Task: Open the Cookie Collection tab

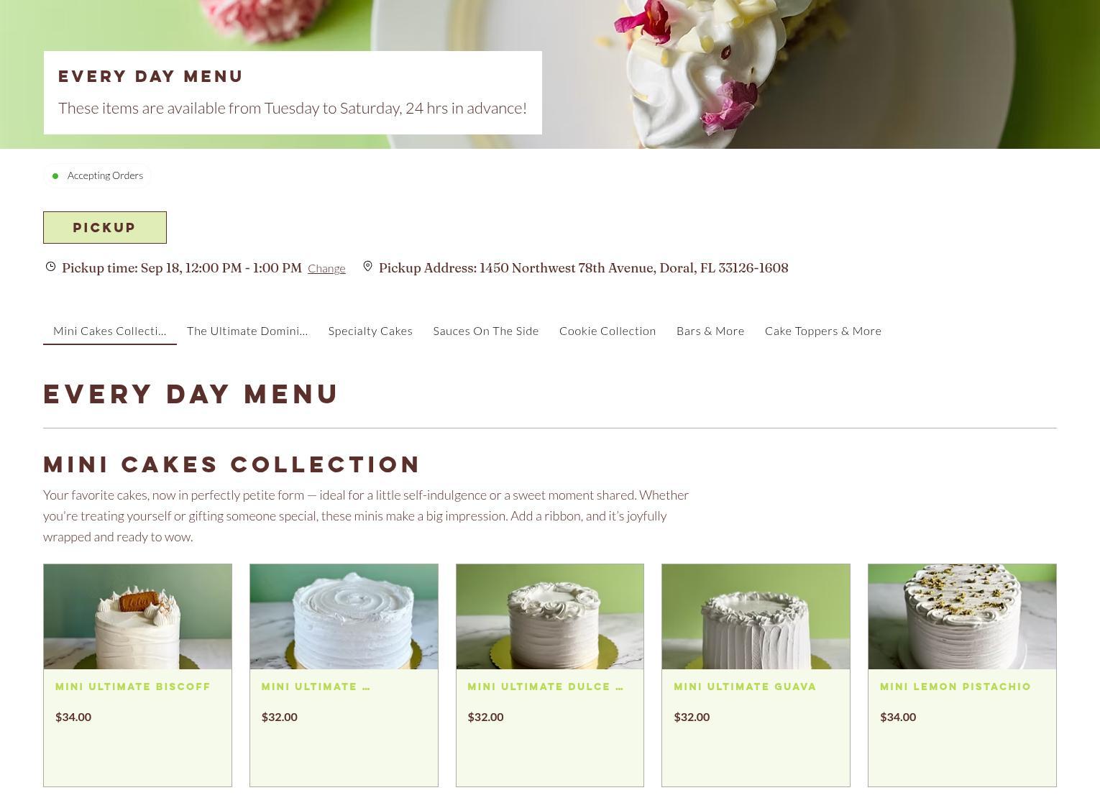Action: [x=608, y=331]
